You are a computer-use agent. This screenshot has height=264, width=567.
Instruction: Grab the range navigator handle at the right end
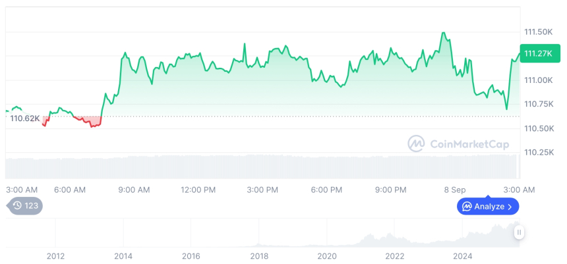(519, 232)
